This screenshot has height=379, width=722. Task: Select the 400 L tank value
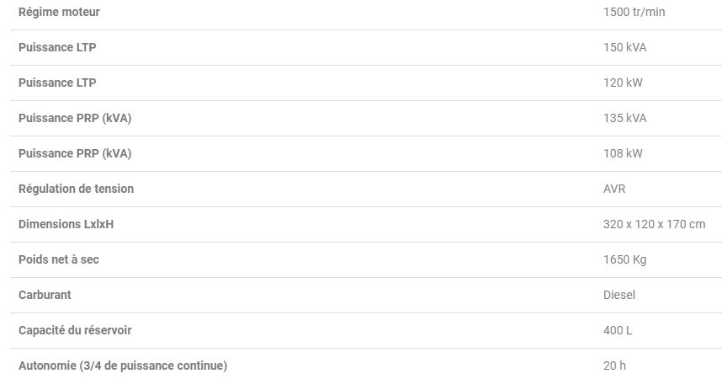(618, 330)
